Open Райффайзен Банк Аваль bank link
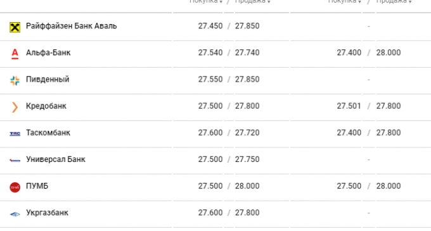The image size is (431, 231). pos(72,26)
